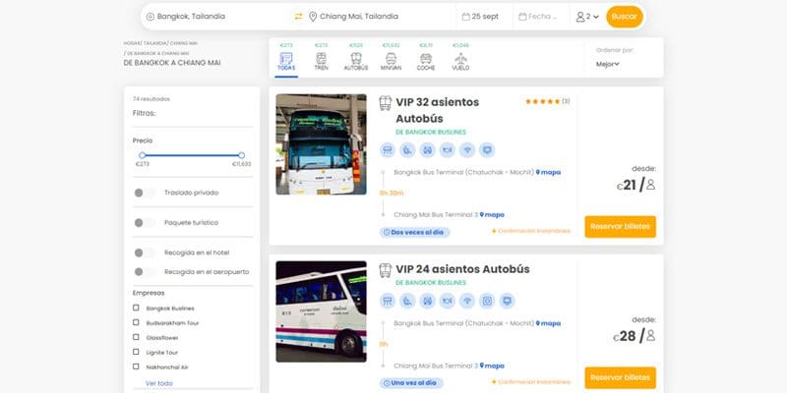Click the first amenity icon of VIP 24 bus
The width and height of the screenshot is (787, 393).
click(x=388, y=301)
